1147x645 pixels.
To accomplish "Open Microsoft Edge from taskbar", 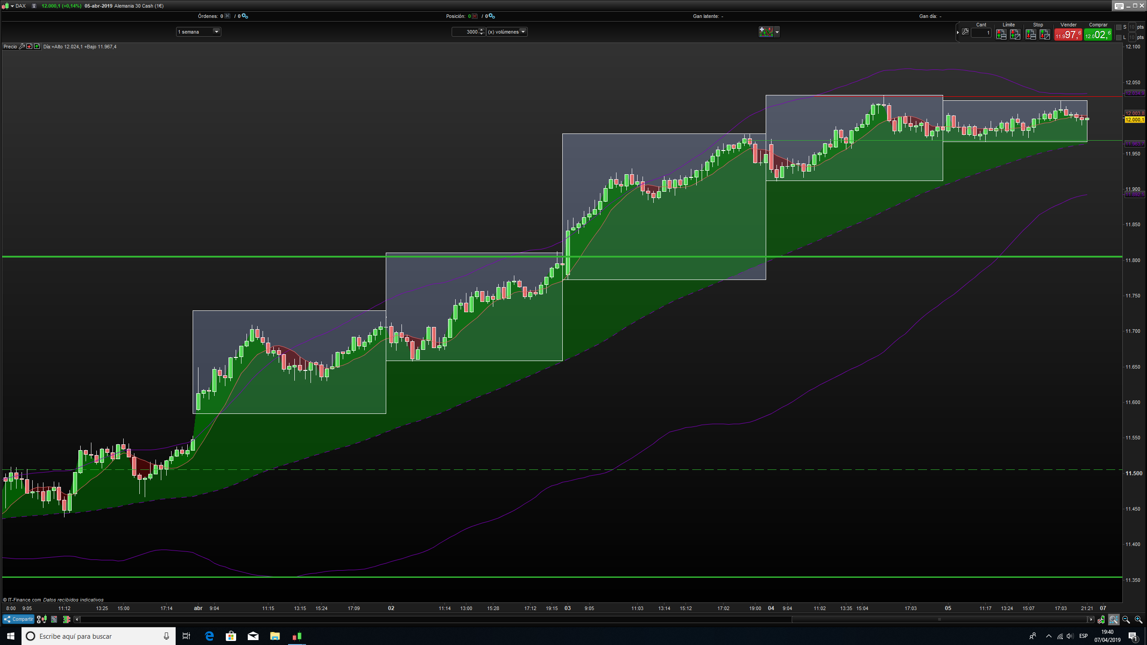I will click(209, 636).
